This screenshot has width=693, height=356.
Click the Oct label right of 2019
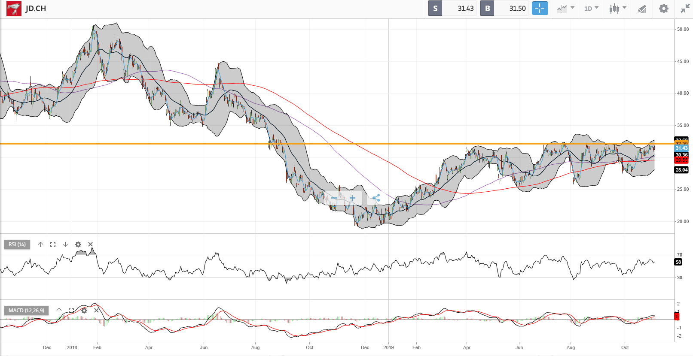click(625, 347)
